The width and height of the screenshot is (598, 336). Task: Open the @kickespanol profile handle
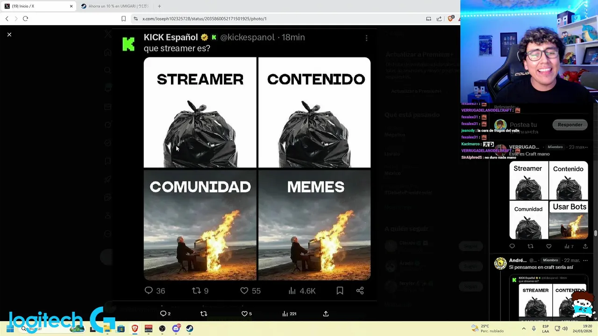(x=247, y=37)
